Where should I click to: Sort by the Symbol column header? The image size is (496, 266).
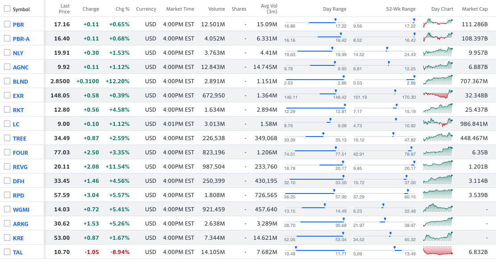[x=21, y=9]
